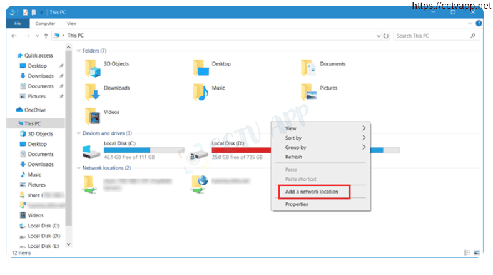The height and width of the screenshot is (275, 493).
Task: Click the refresh button beside address bar
Action: (385, 36)
